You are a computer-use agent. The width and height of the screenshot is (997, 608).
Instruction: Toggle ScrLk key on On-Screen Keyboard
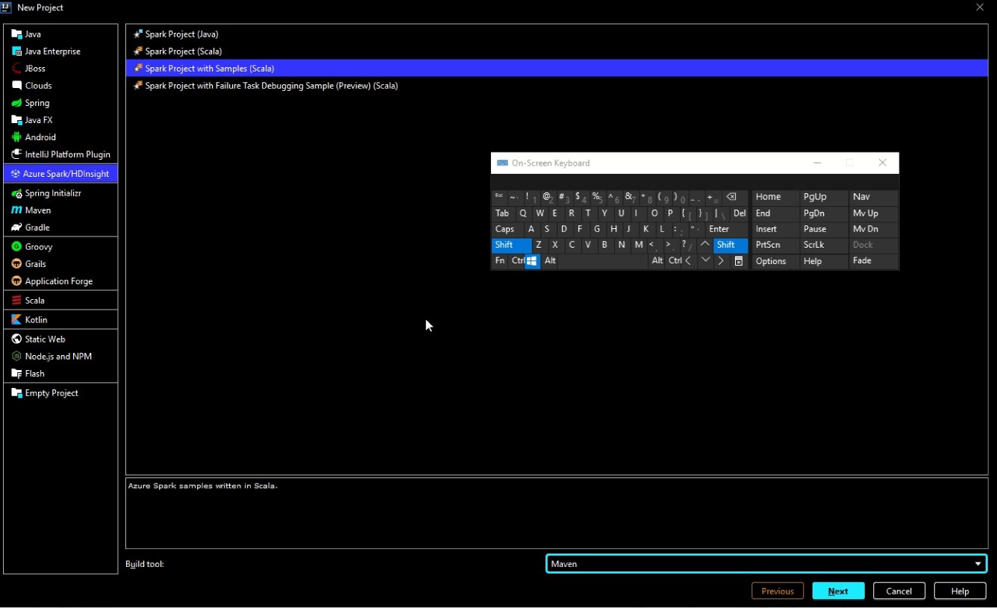(824, 245)
